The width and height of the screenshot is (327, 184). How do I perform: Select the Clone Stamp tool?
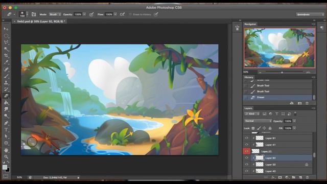(6, 83)
